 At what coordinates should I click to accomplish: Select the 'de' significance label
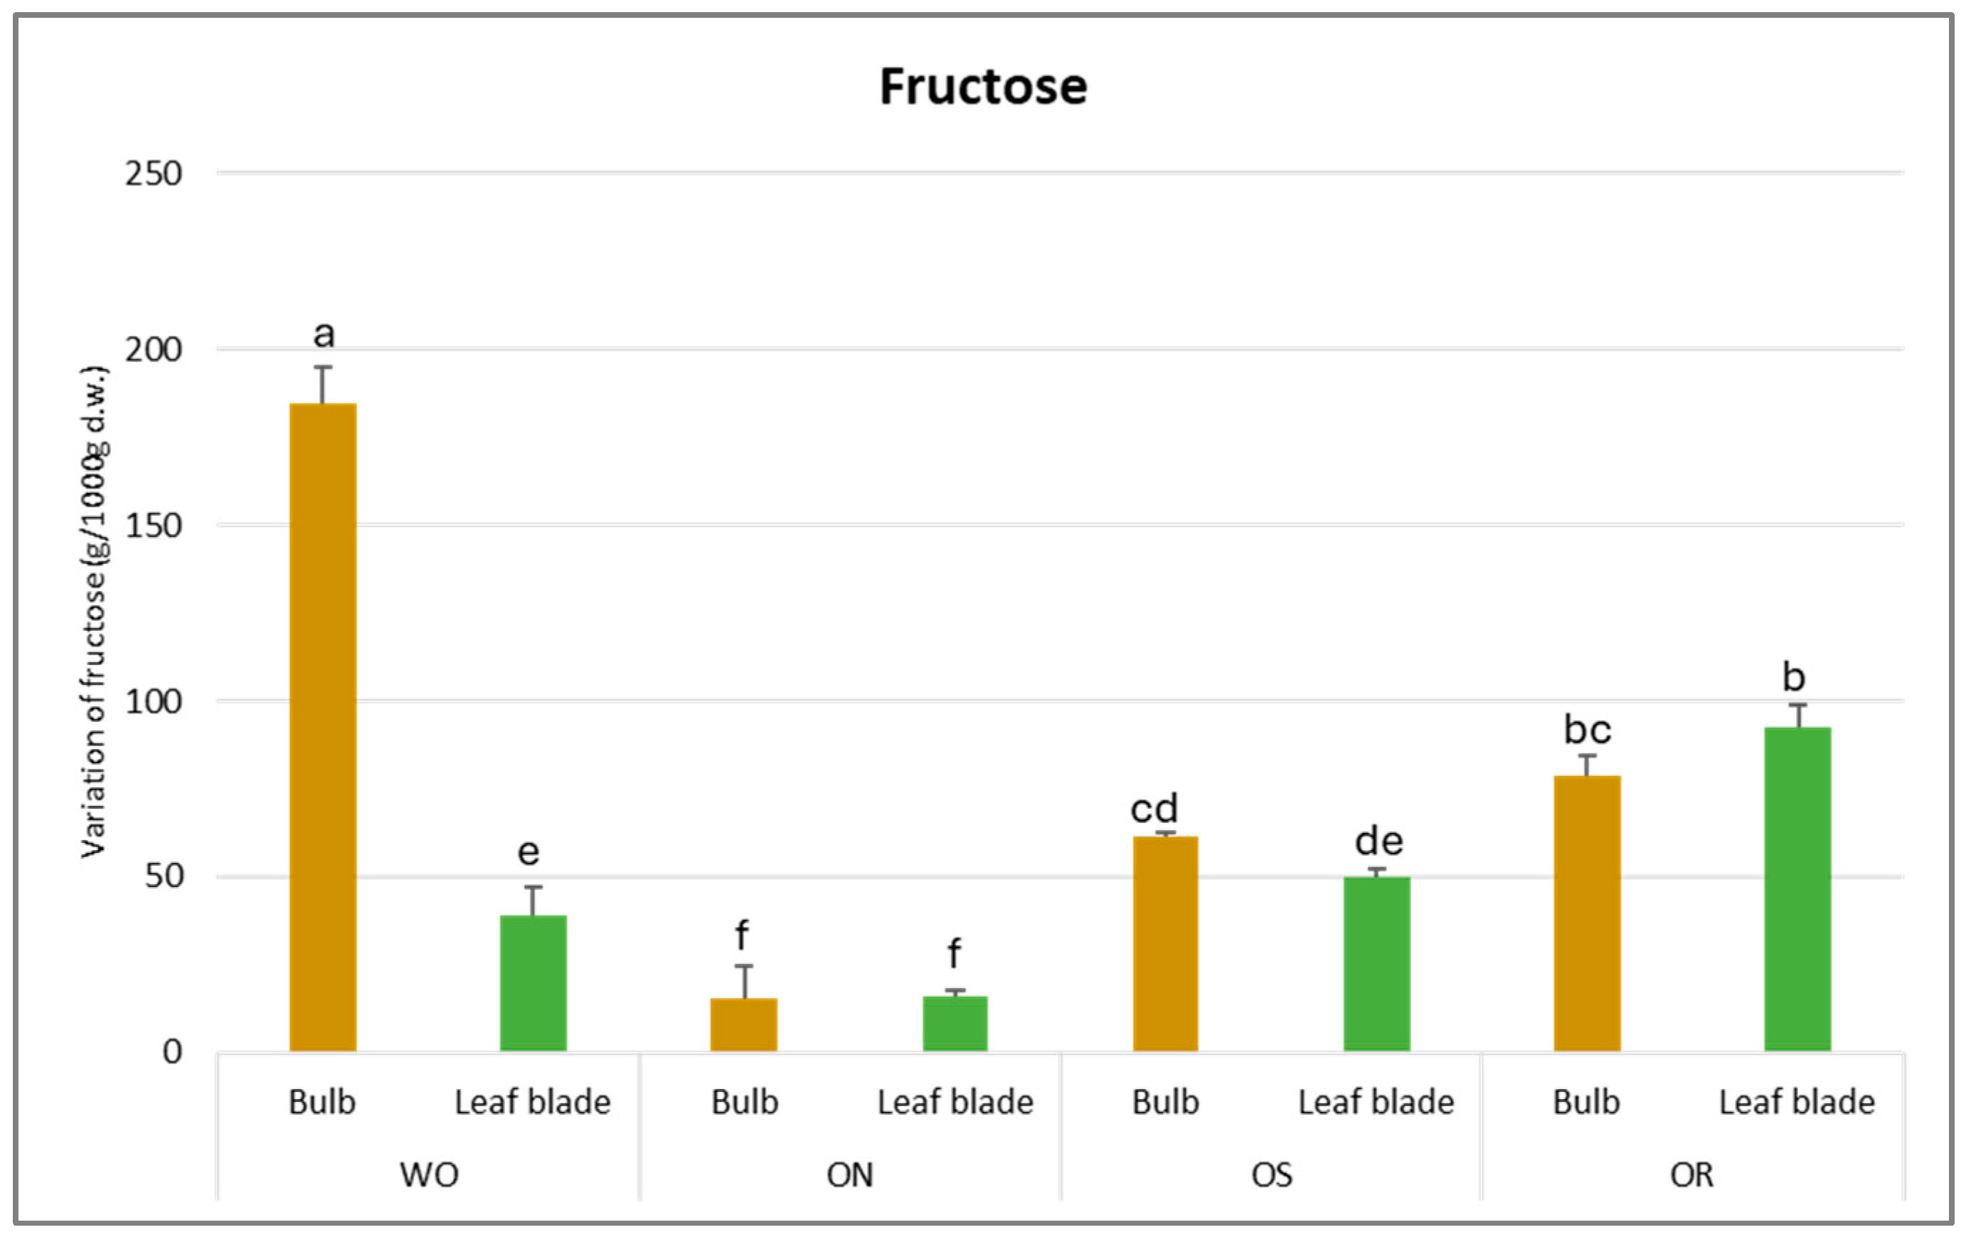pos(1378,841)
